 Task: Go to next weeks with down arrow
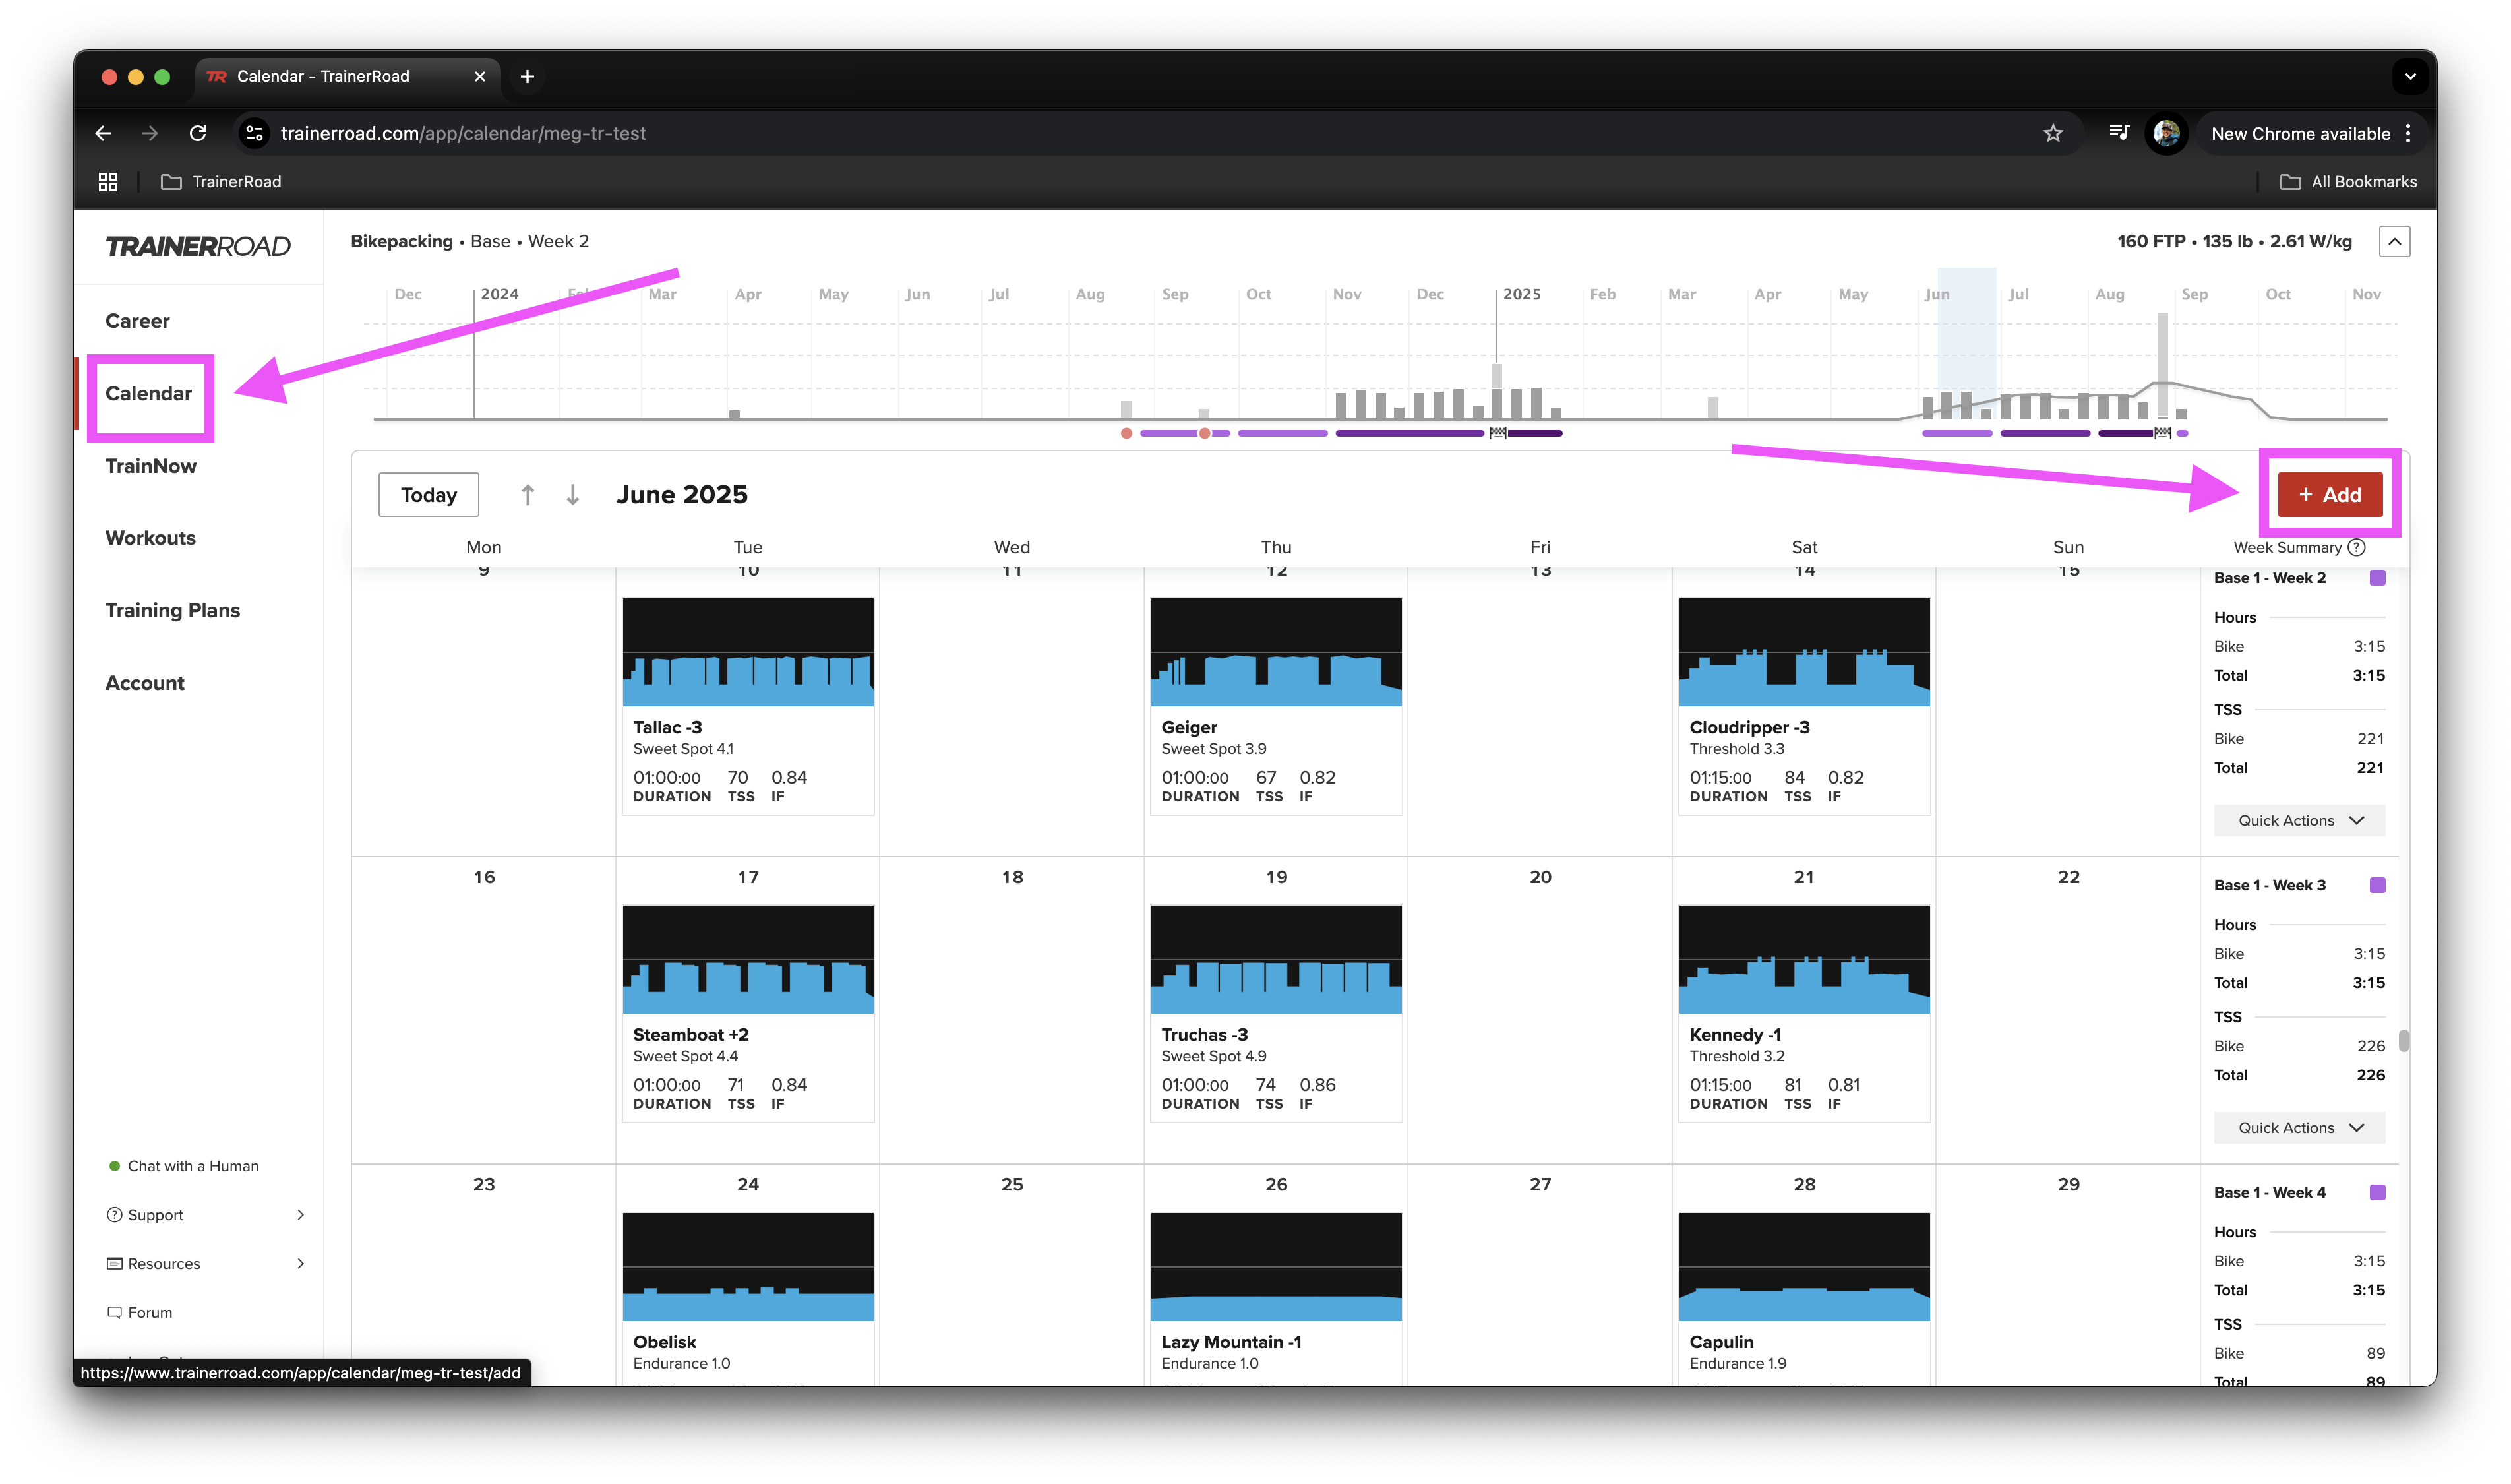pyautogui.click(x=573, y=495)
